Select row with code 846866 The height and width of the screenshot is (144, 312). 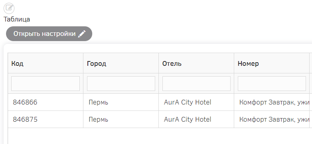[25, 102]
